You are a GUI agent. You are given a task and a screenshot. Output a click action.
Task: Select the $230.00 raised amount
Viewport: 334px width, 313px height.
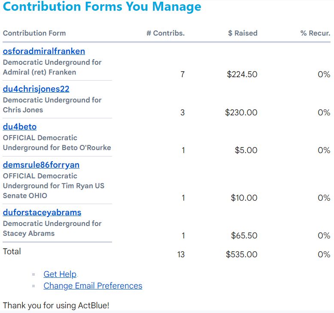[241, 113]
